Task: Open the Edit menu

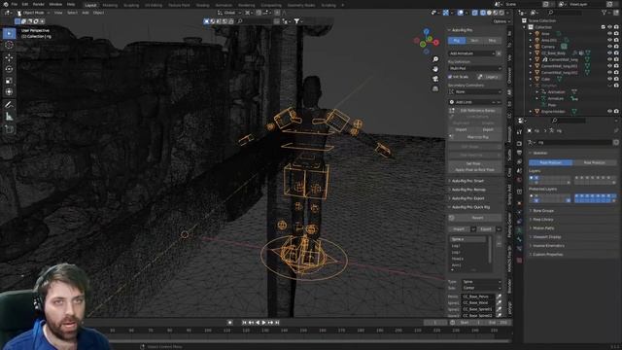Action: tap(25, 4)
